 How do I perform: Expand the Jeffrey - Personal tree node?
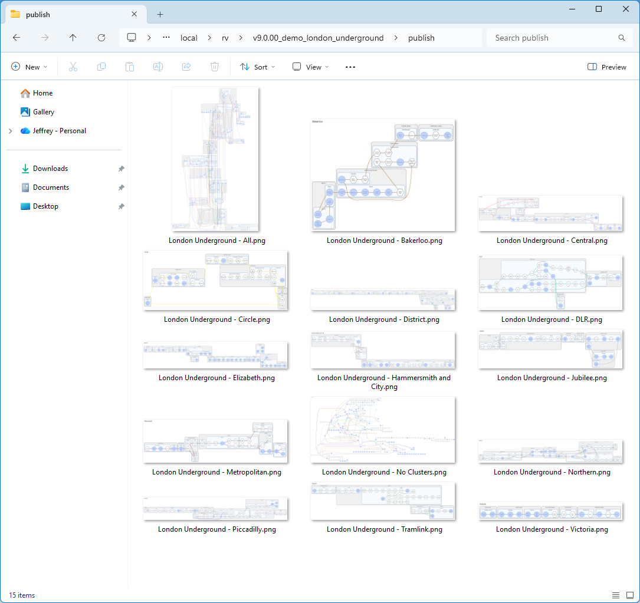(x=11, y=131)
